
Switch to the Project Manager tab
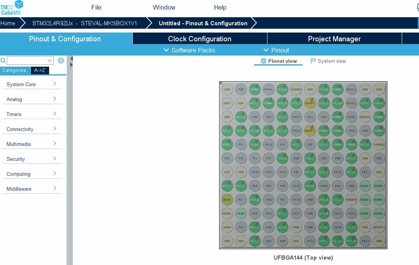point(334,39)
